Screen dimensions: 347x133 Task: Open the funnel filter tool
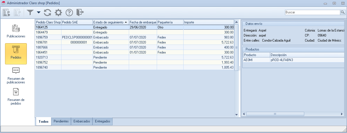pyautogui.click(x=30, y=12)
